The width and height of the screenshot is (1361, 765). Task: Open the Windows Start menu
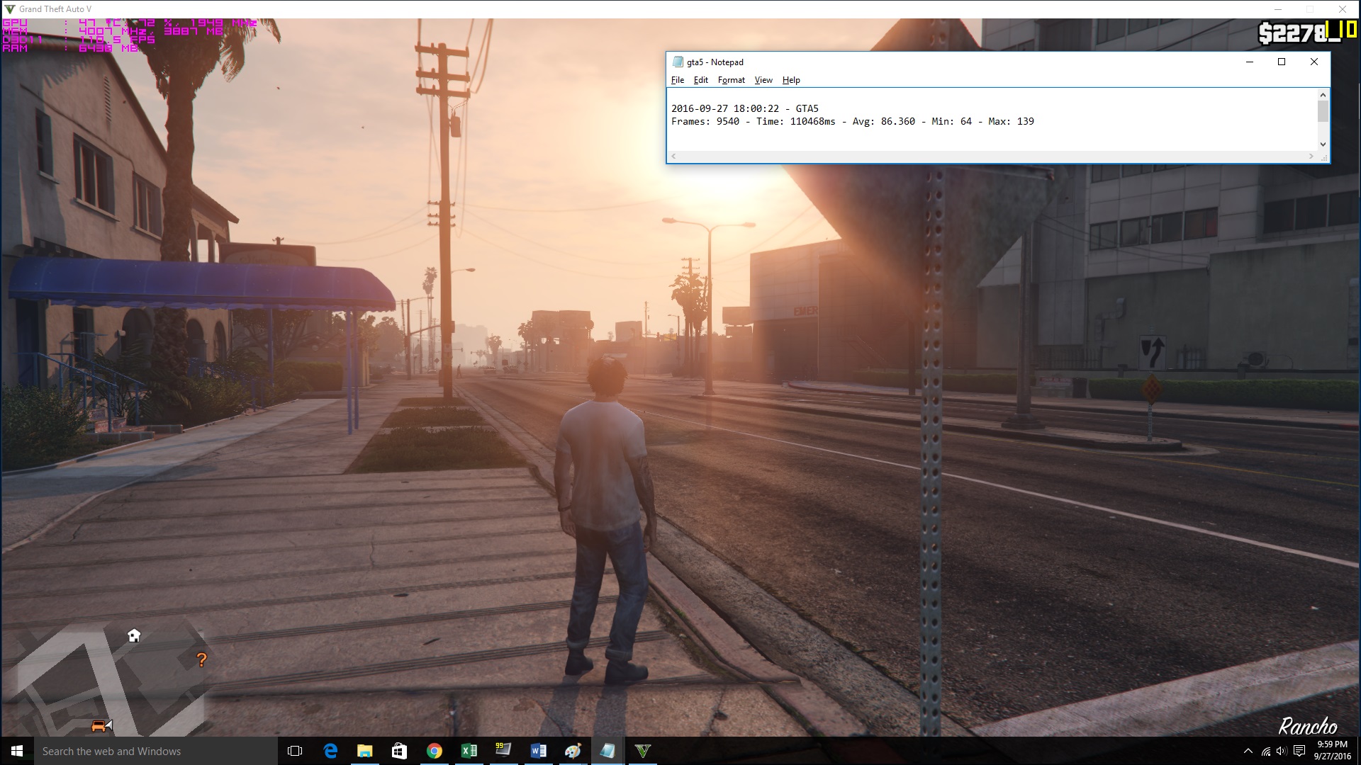[17, 751]
